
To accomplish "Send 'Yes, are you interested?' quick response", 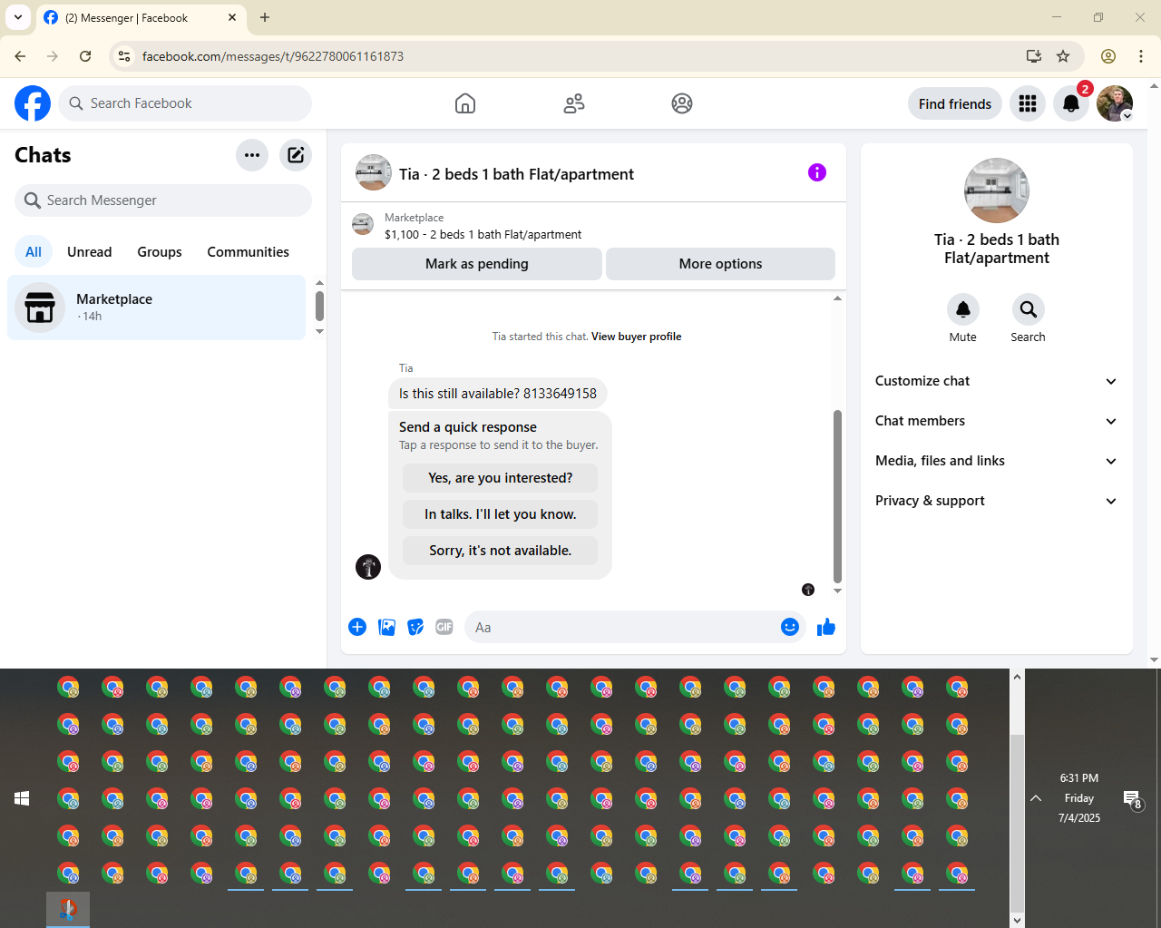I will point(501,478).
